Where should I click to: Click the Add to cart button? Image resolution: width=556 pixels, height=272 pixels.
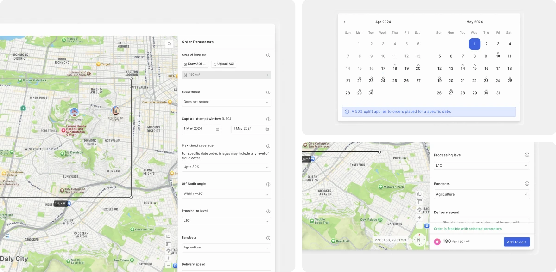[517, 242]
